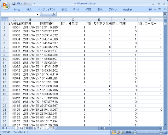Switch to Normal view icon in status bar
Viewport: 168px width, 135px height.
point(114,132)
